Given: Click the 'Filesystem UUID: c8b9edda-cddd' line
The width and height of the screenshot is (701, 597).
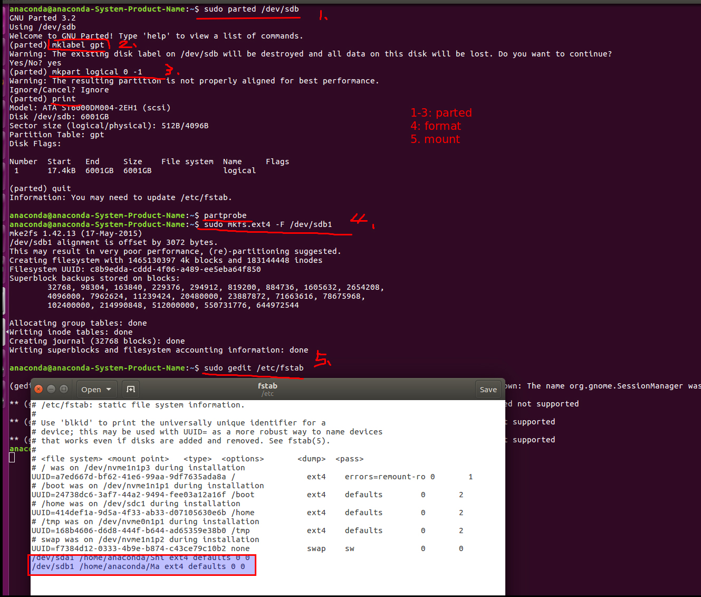Looking at the screenshot, I should [x=135, y=269].
